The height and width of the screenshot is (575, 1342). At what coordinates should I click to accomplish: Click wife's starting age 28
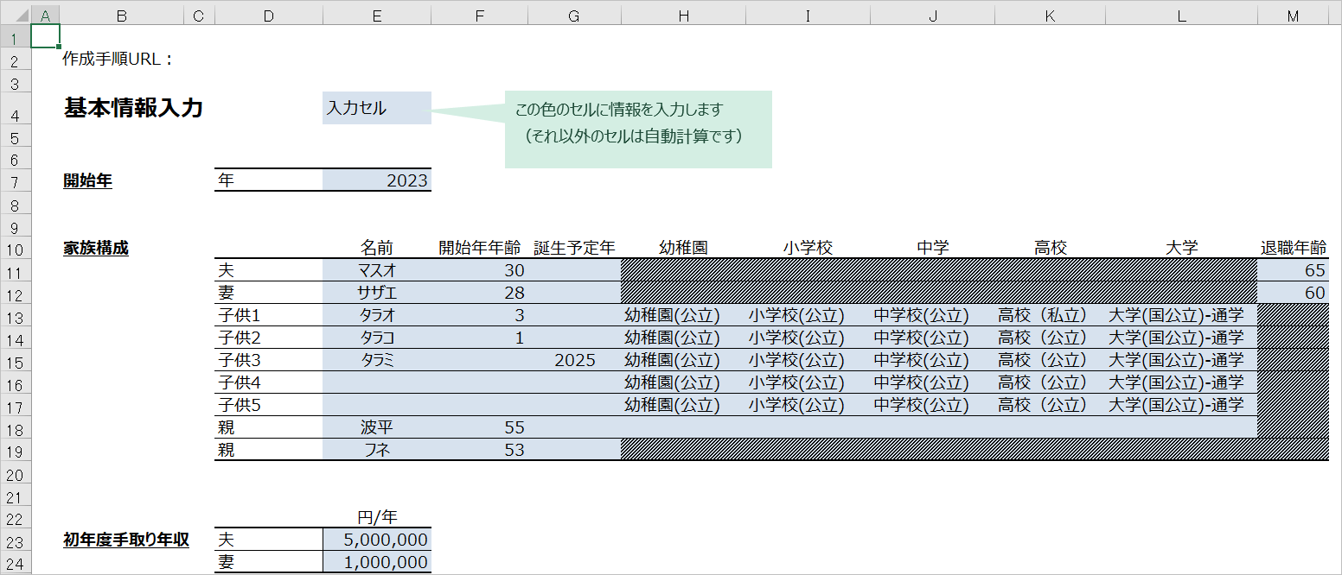coord(479,293)
